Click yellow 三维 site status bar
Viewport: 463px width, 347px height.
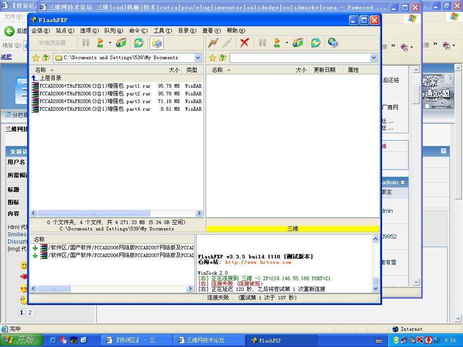293,229
